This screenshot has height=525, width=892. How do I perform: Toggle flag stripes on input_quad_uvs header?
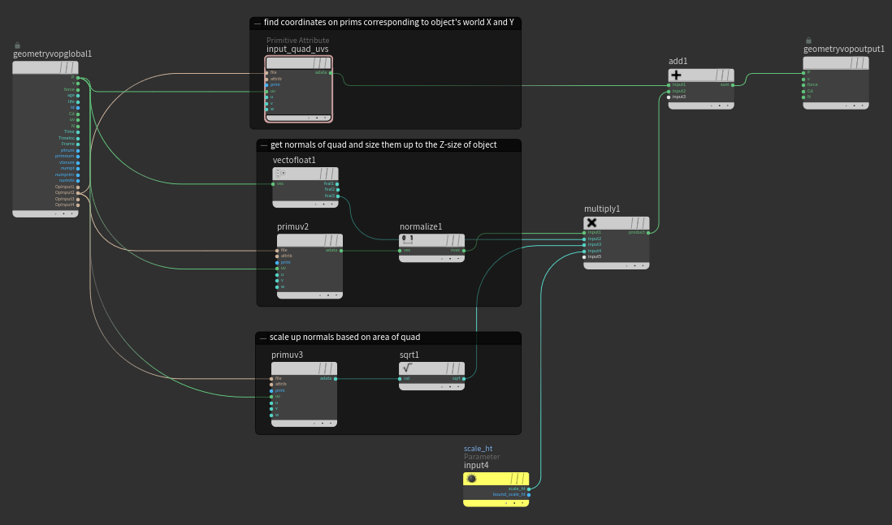point(321,63)
